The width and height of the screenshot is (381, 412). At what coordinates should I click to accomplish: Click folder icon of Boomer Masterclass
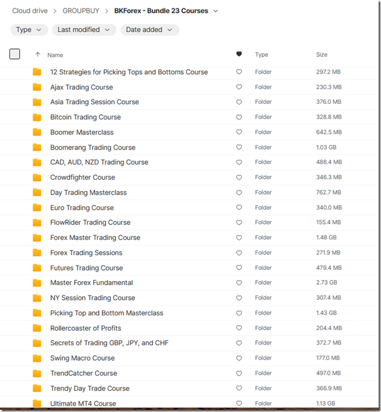37,132
